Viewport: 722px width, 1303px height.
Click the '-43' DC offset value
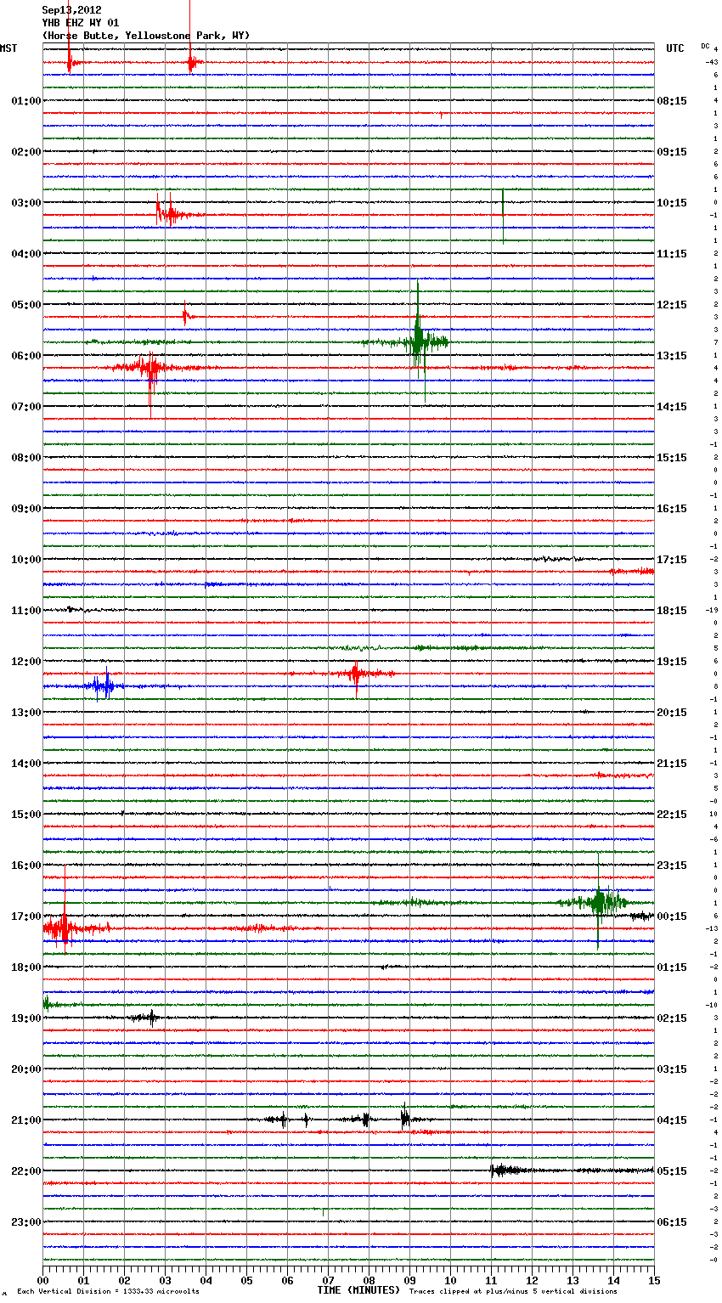click(712, 62)
